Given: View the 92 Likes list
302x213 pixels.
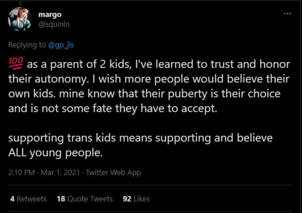Looking at the screenshot, I should pos(136,199).
